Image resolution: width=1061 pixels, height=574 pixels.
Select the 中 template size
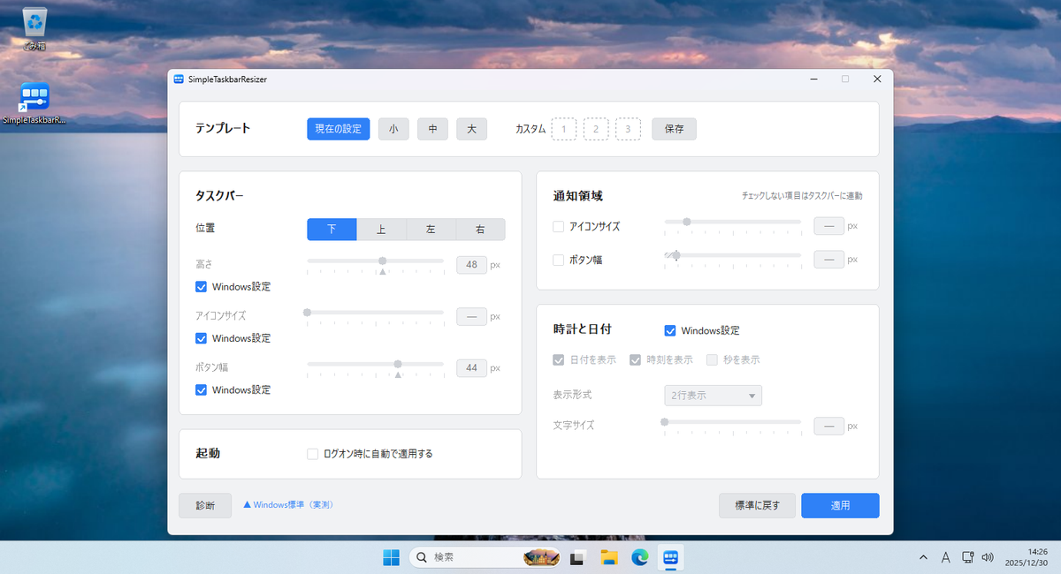pyautogui.click(x=432, y=129)
